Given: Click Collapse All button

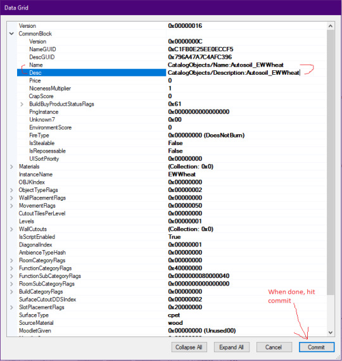Looking at the screenshot, I should point(189,347).
